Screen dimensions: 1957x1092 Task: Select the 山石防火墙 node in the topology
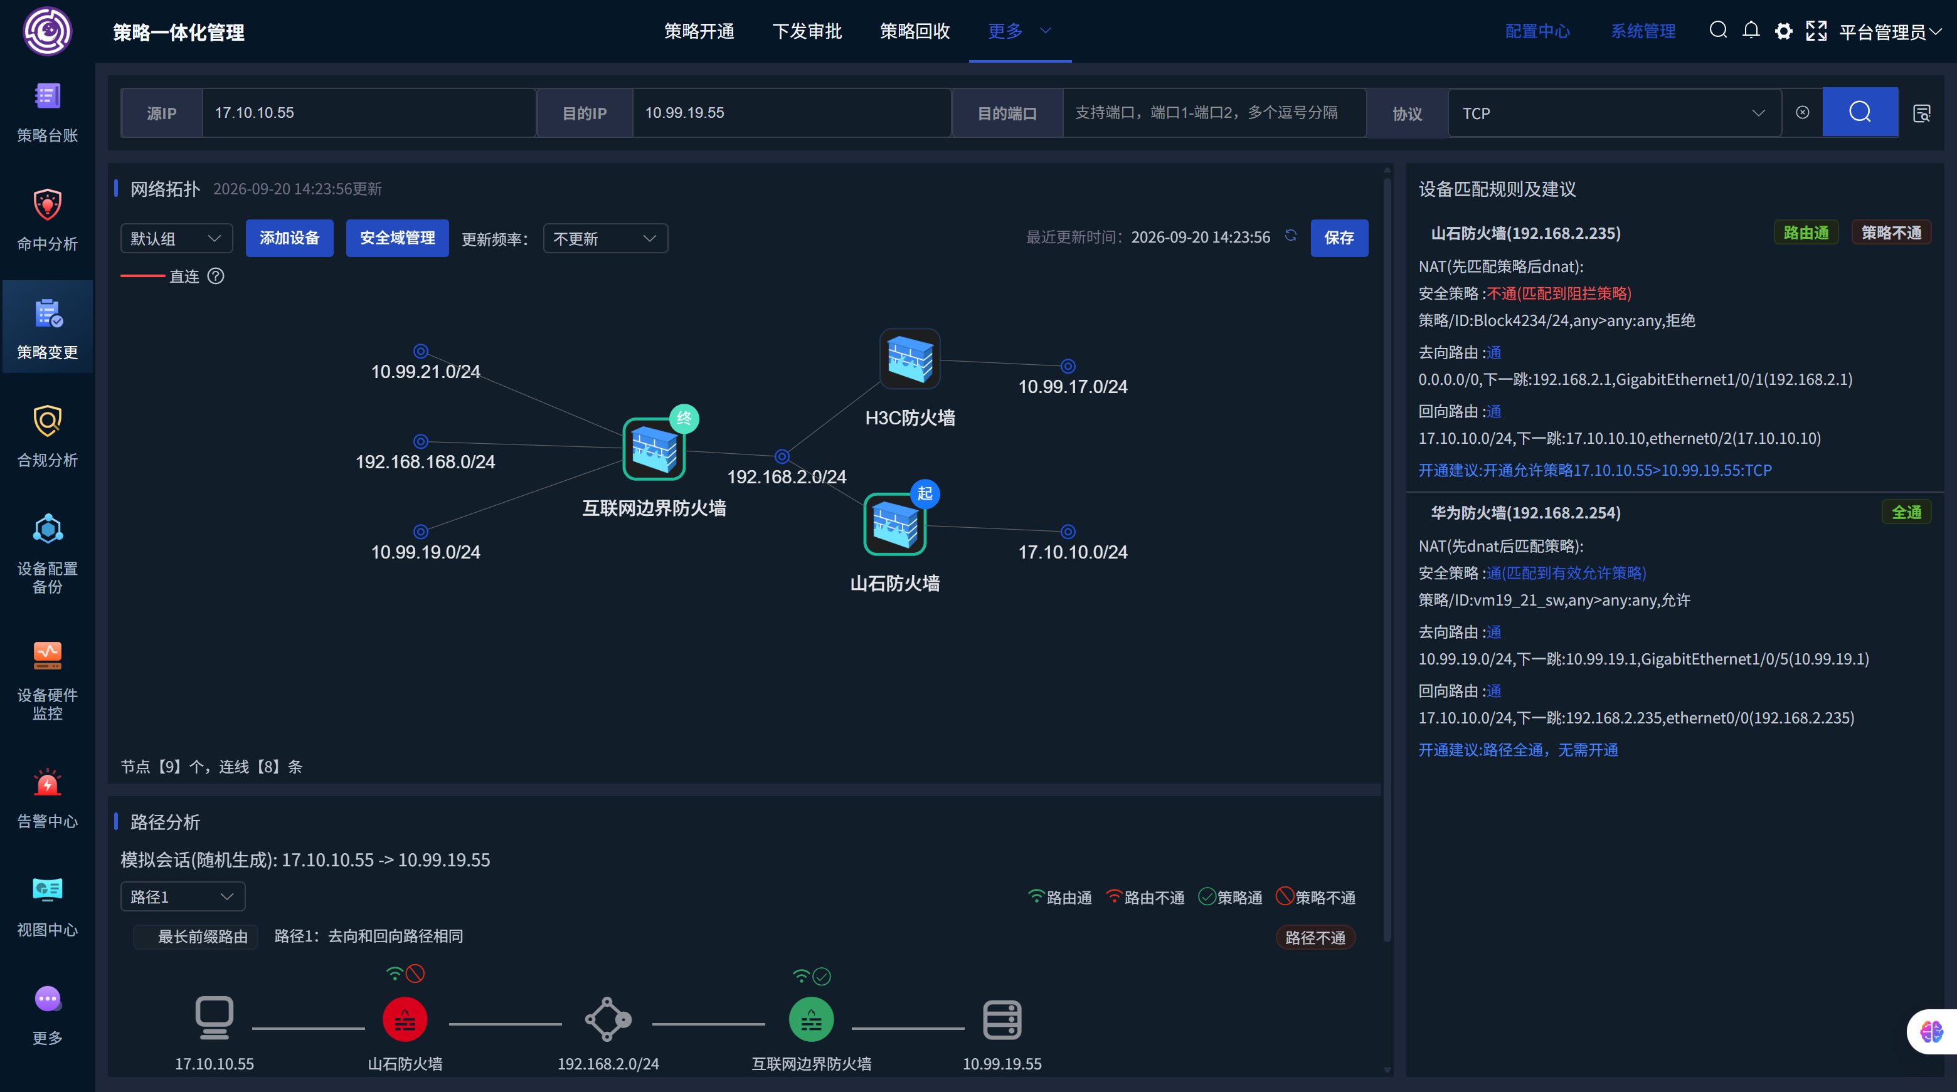click(x=895, y=525)
